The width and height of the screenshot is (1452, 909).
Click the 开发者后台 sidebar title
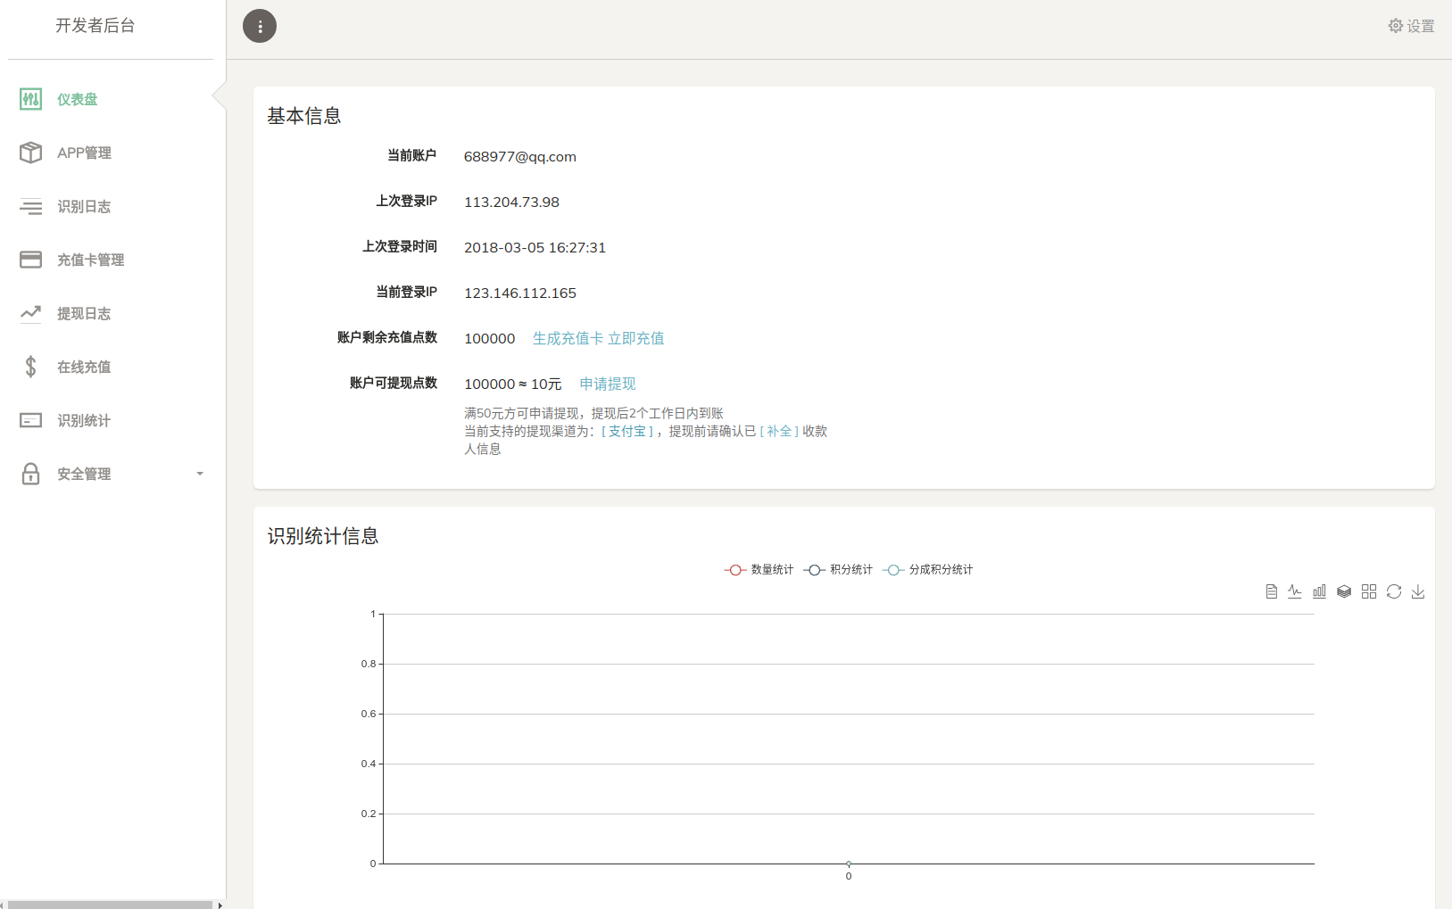95,26
